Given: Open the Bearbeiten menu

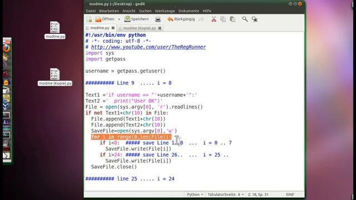Looking at the screenshot, I should pyautogui.click(x=109, y=11).
